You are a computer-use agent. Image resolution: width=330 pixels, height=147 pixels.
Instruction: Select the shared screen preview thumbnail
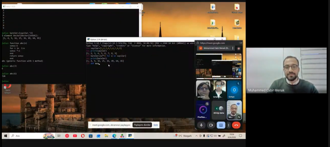[x=218, y=66]
